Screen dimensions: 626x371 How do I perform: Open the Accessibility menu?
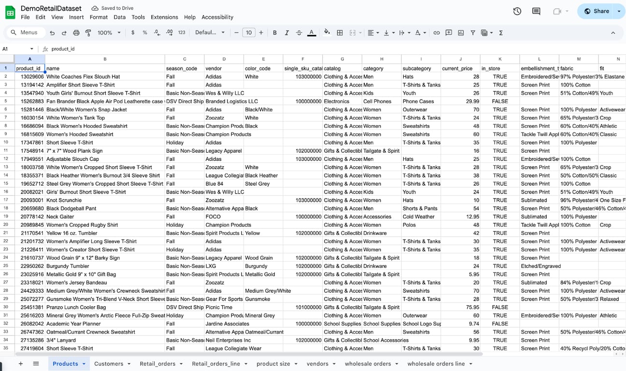pos(217,17)
